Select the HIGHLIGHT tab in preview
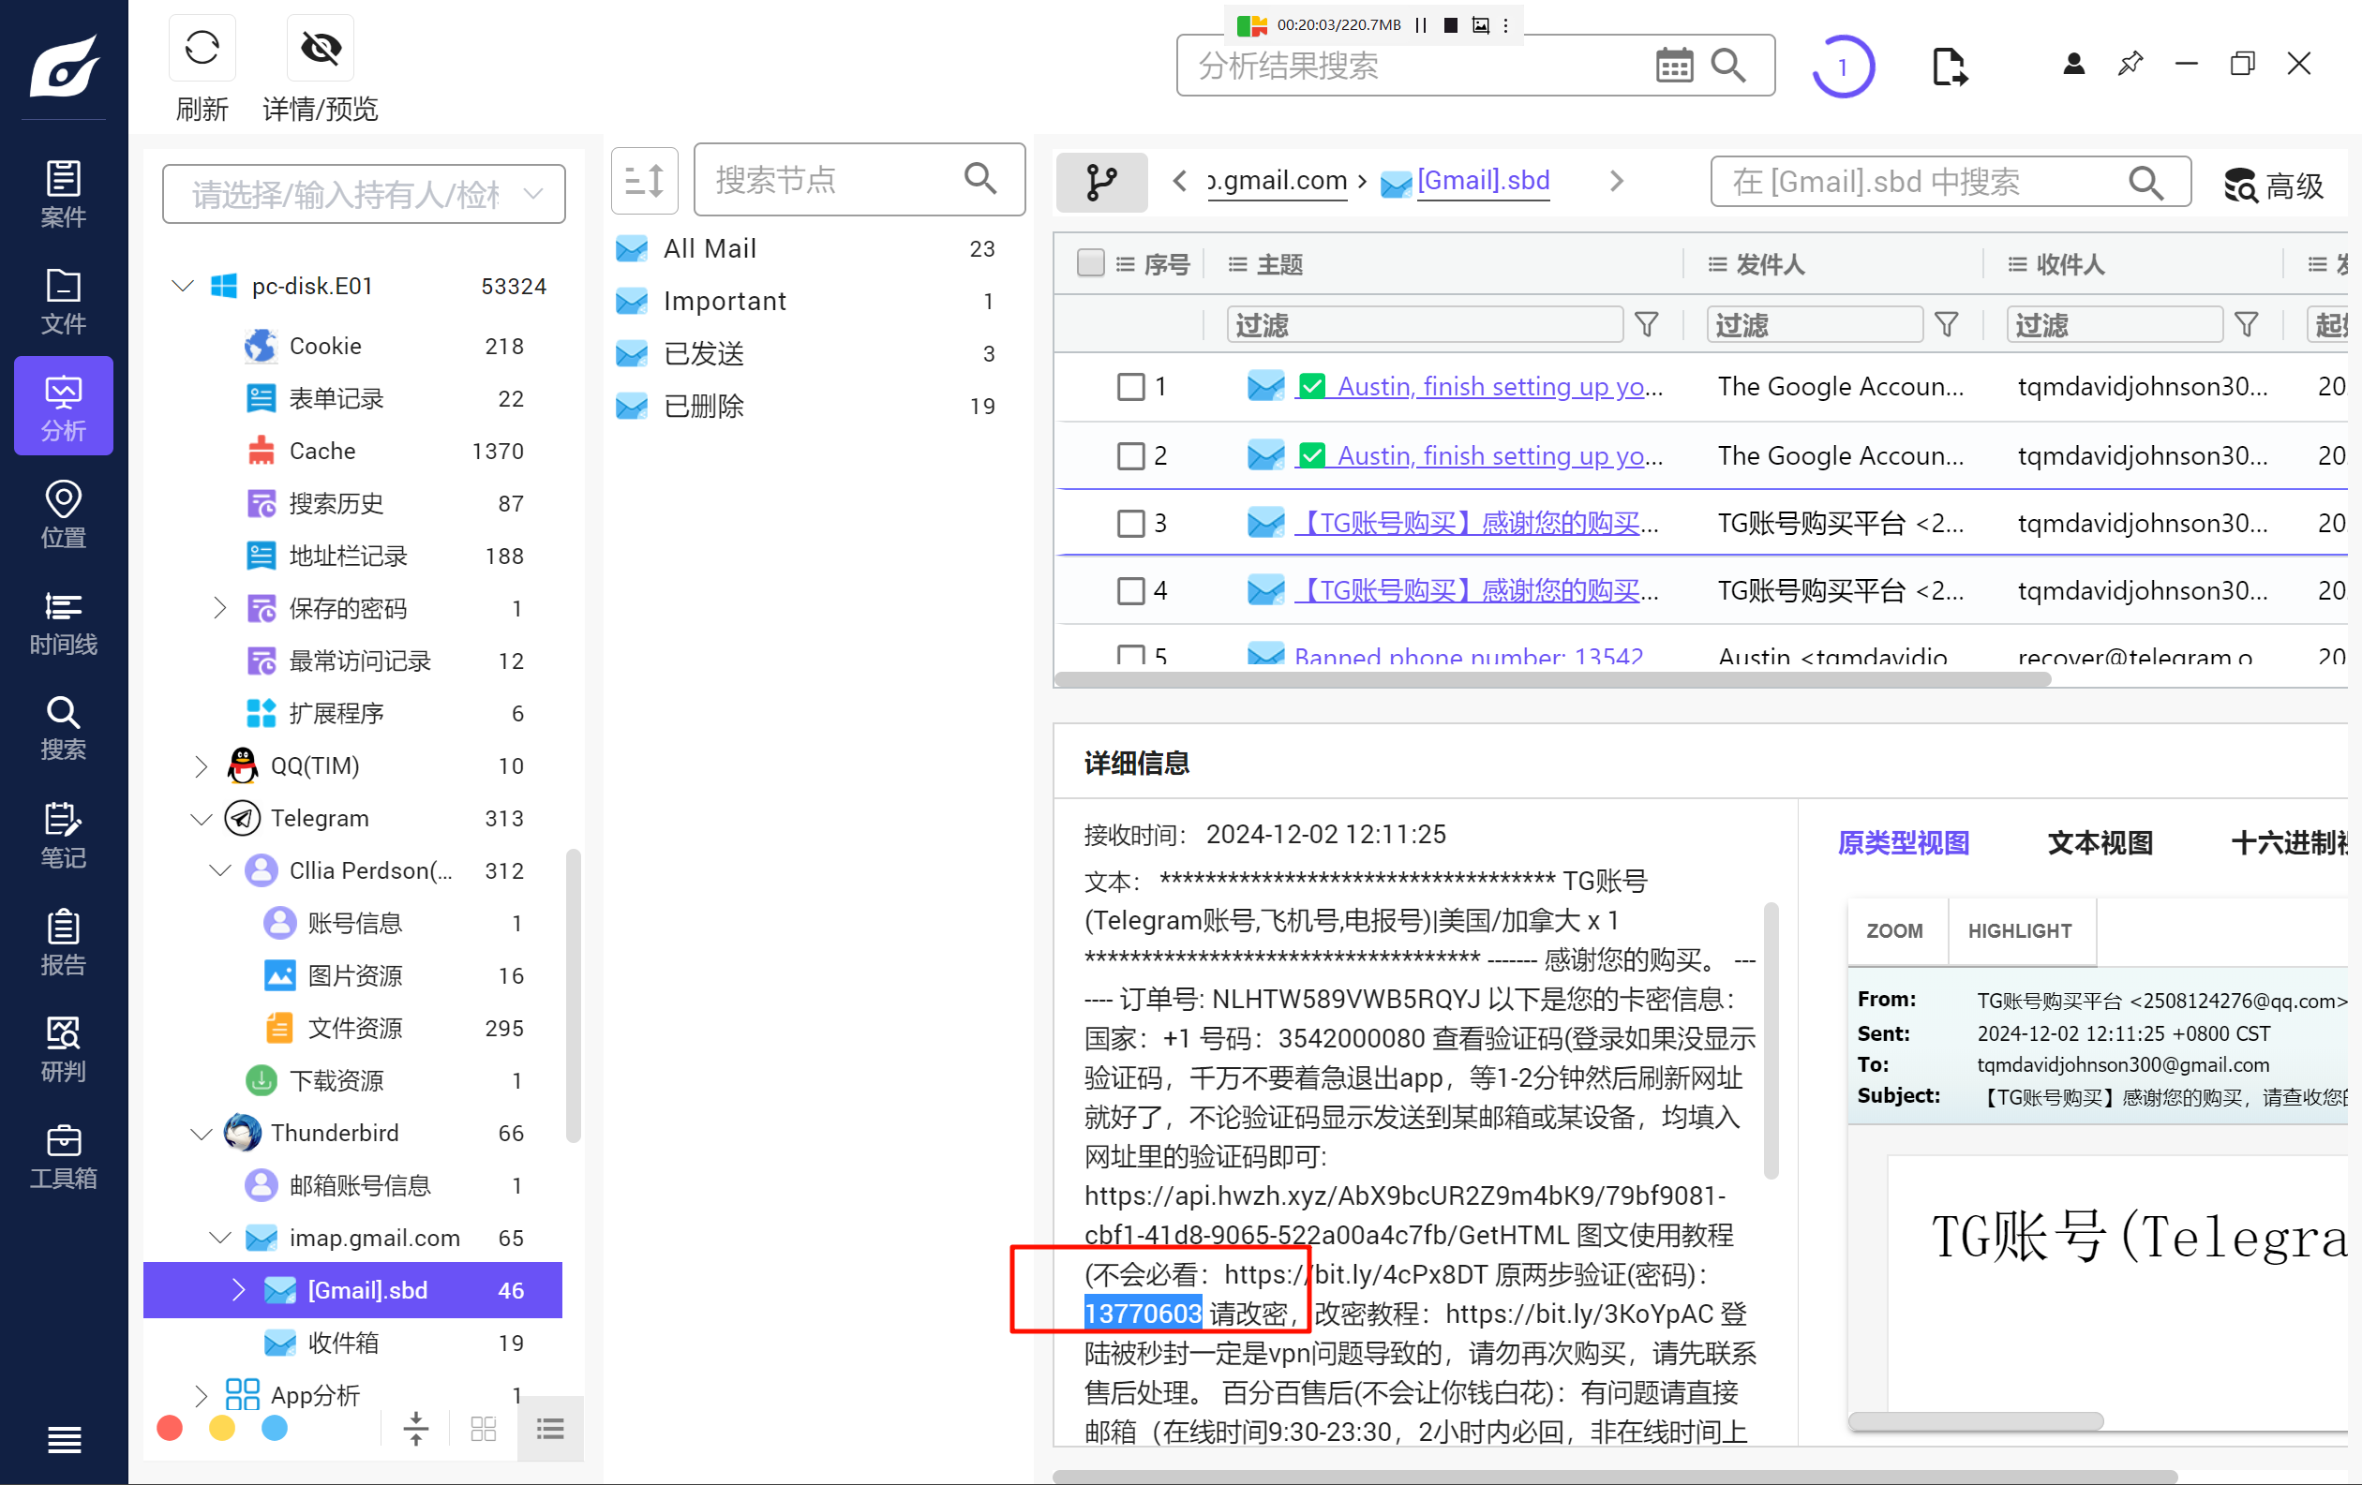 pos(2020,930)
